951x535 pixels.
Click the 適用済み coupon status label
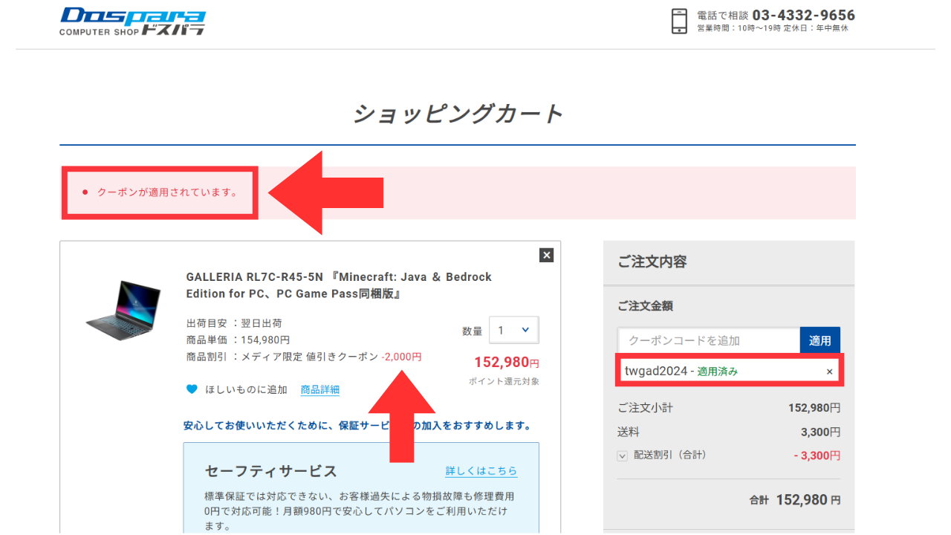[x=717, y=372]
